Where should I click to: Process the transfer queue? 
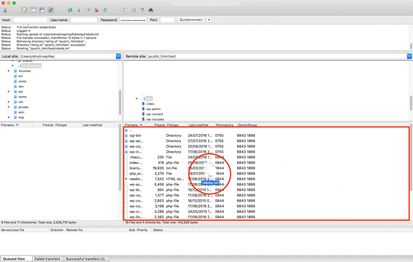click(79, 10)
